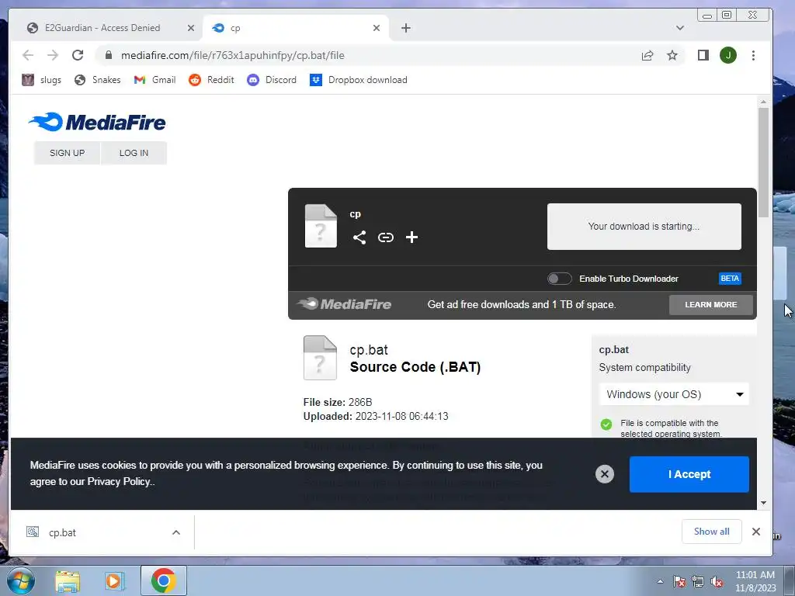Click cp file thumbnail in dark panel
The height and width of the screenshot is (596, 795).
321,226
